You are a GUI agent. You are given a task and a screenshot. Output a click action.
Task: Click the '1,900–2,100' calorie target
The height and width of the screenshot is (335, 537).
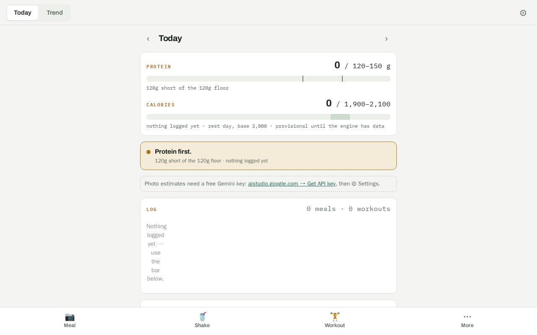367,104
